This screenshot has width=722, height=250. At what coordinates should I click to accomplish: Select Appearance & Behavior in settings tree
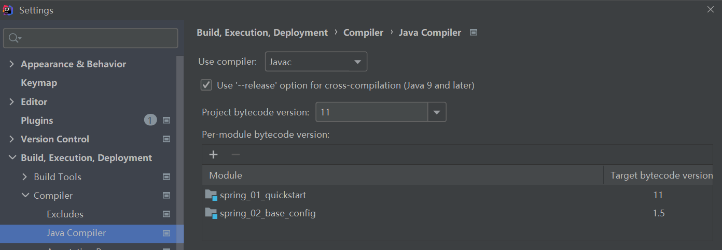(x=73, y=64)
